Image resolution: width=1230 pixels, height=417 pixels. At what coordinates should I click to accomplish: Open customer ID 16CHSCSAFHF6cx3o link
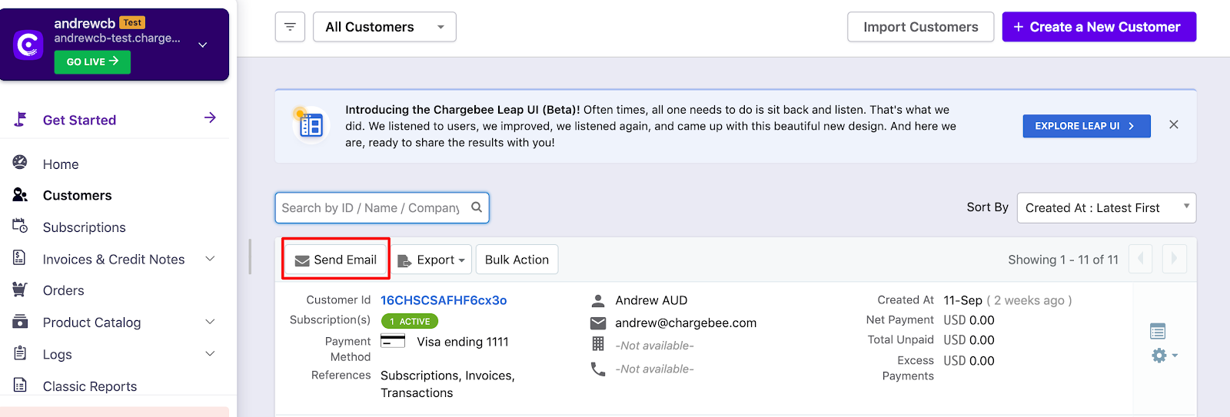click(444, 300)
